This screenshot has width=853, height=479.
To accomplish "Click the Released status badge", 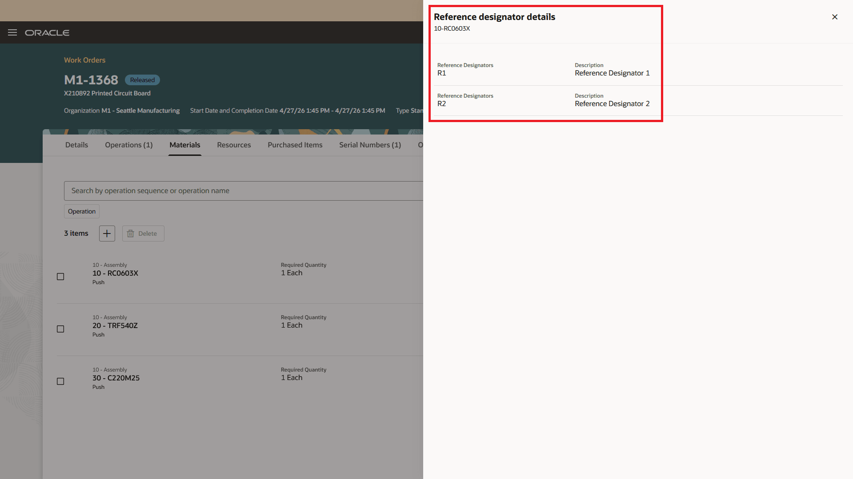I will [x=142, y=80].
